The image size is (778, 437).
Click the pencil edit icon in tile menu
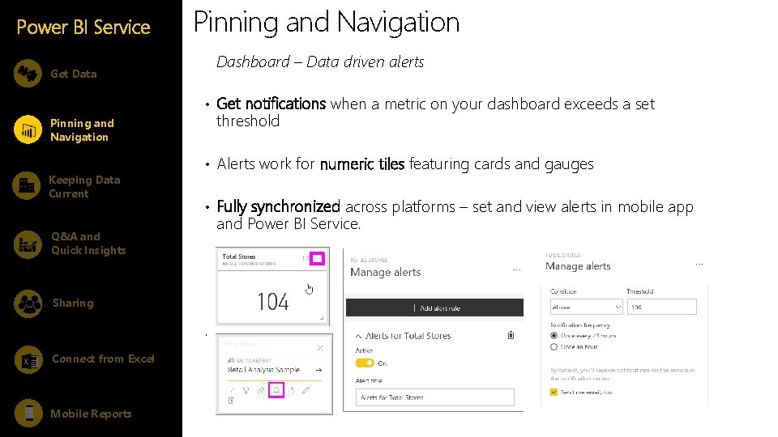point(306,390)
